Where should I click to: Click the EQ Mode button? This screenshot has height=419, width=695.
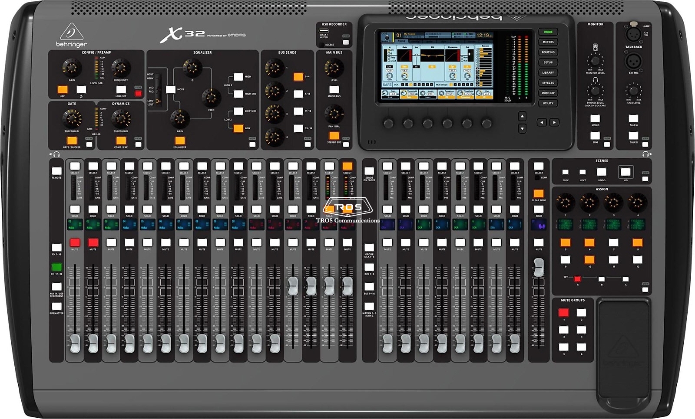[171, 89]
